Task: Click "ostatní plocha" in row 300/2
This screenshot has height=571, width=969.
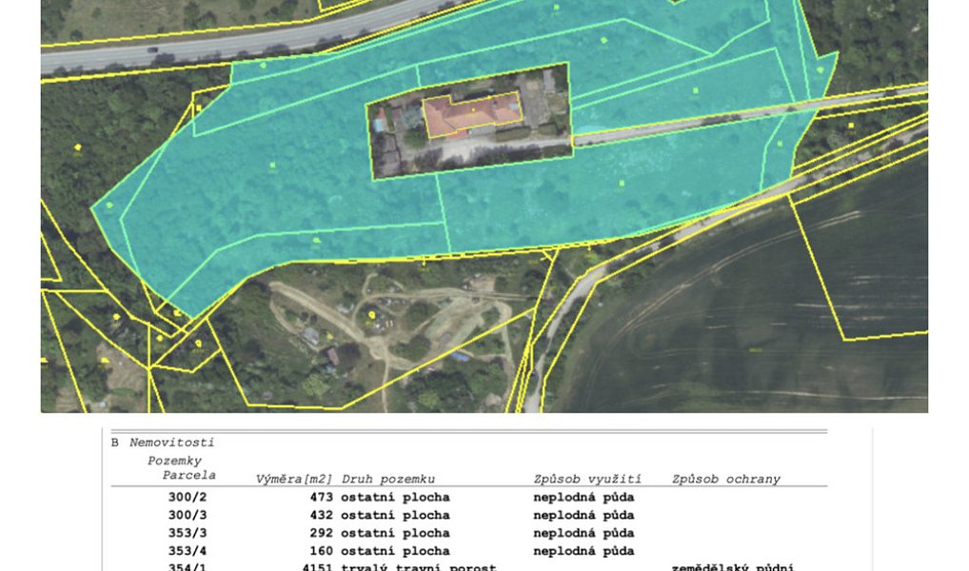Action: (x=396, y=497)
